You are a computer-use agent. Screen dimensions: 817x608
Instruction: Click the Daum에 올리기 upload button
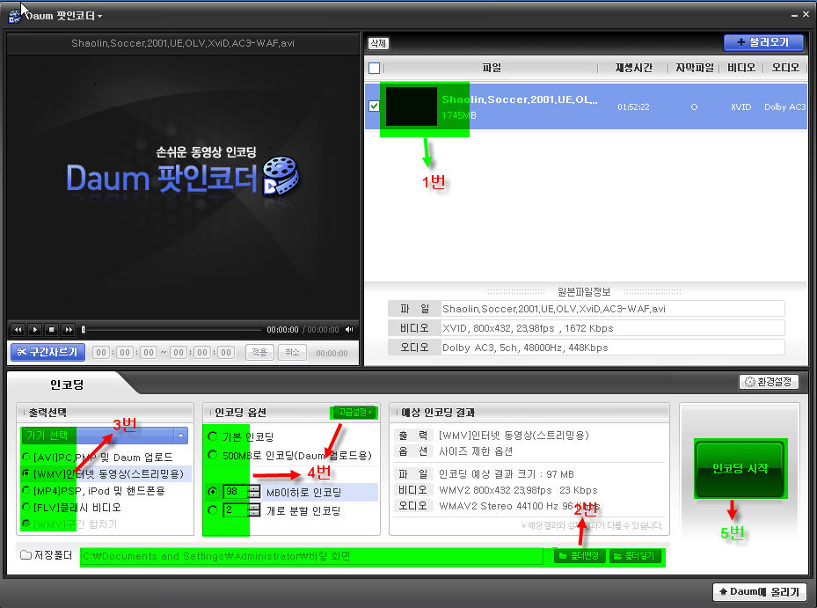pos(759,592)
